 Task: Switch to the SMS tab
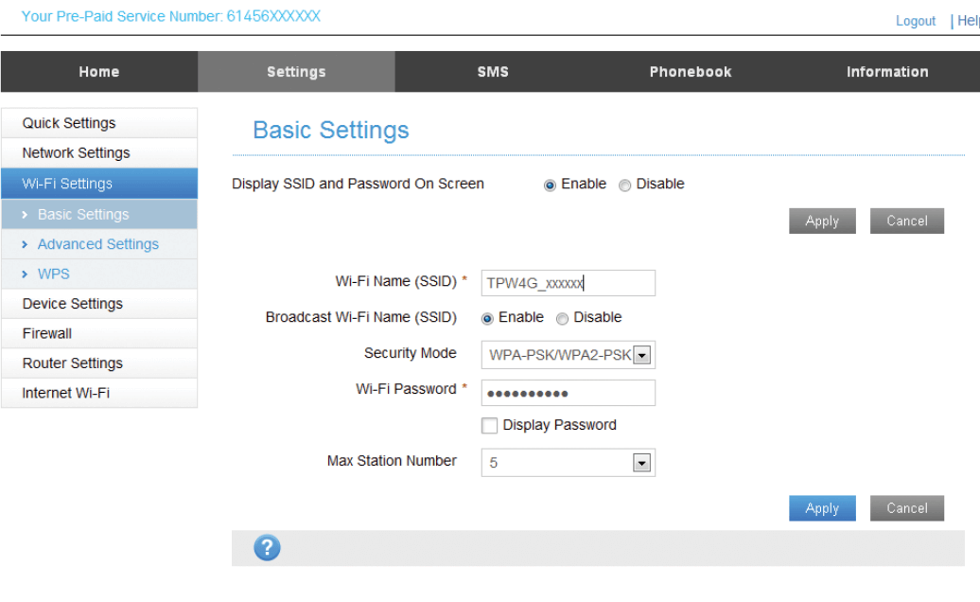coord(493,72)
